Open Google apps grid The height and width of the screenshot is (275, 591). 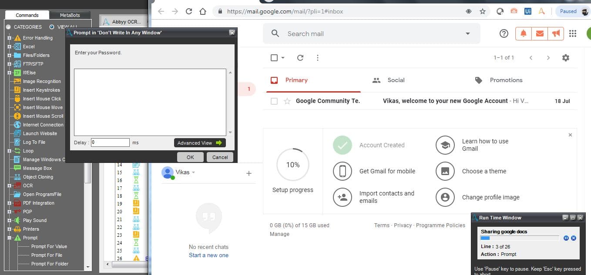click(573, 33)
